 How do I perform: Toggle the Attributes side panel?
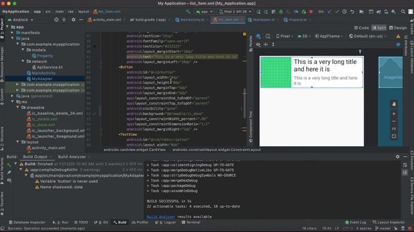406,45
